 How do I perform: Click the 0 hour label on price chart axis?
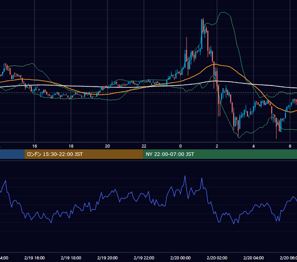(180, 146)
